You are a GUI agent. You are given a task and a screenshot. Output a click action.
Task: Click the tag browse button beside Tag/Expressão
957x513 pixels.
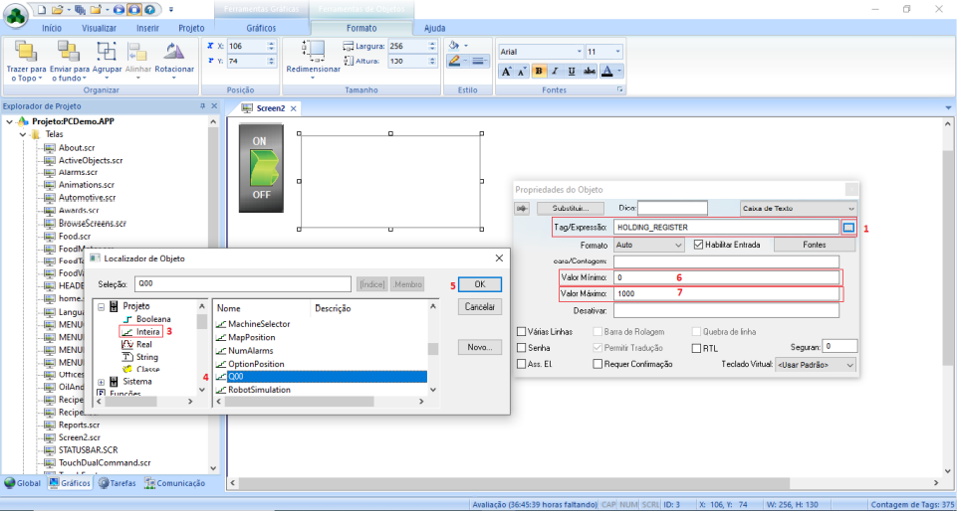tap(847, 228)
